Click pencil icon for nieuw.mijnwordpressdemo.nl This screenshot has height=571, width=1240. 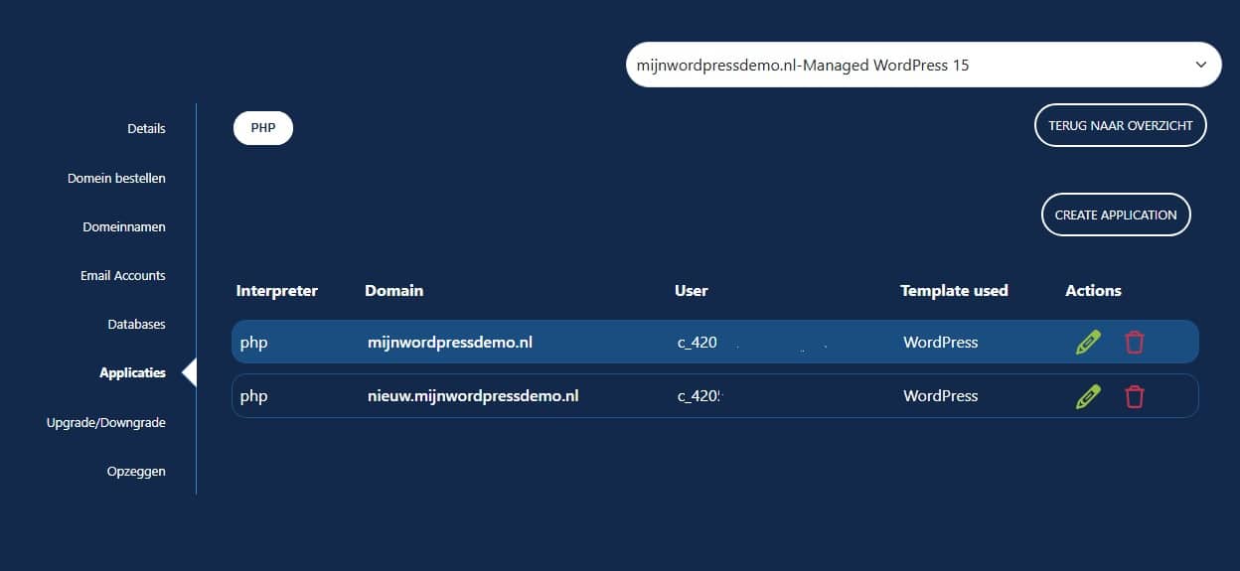tap(1088, 396)
